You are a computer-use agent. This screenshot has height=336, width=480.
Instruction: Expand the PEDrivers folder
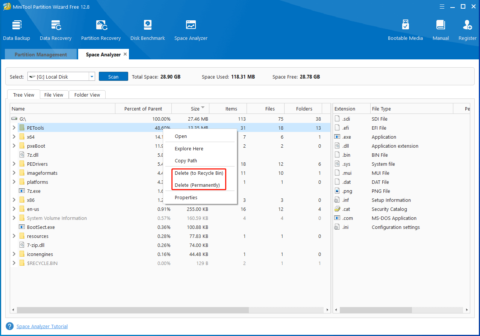point(14,164)
